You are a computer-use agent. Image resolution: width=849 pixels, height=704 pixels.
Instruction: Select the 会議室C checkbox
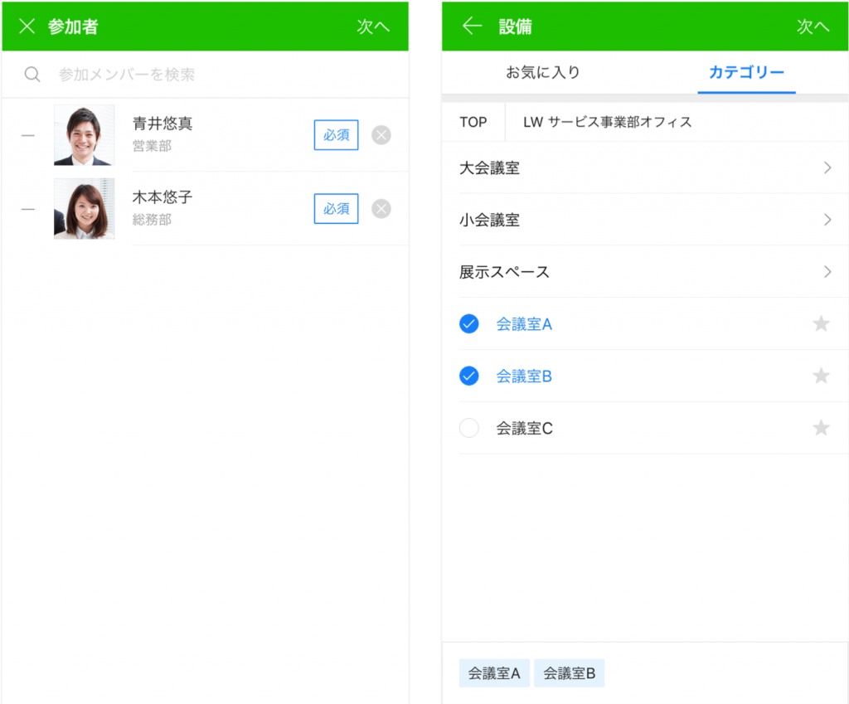pos(469,429)
